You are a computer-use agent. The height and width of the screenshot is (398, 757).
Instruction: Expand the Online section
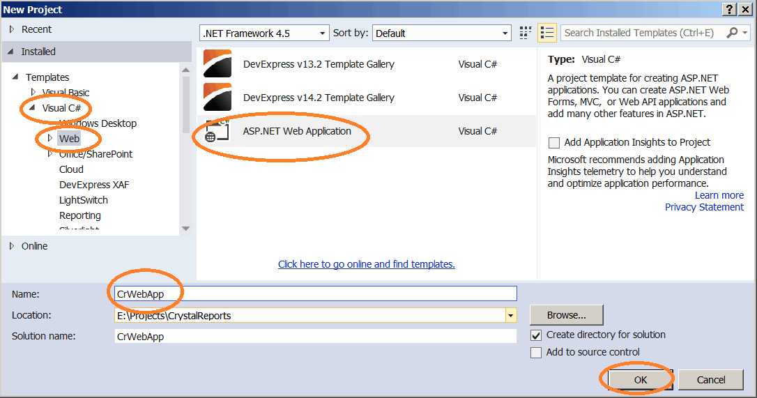point(12,246)
